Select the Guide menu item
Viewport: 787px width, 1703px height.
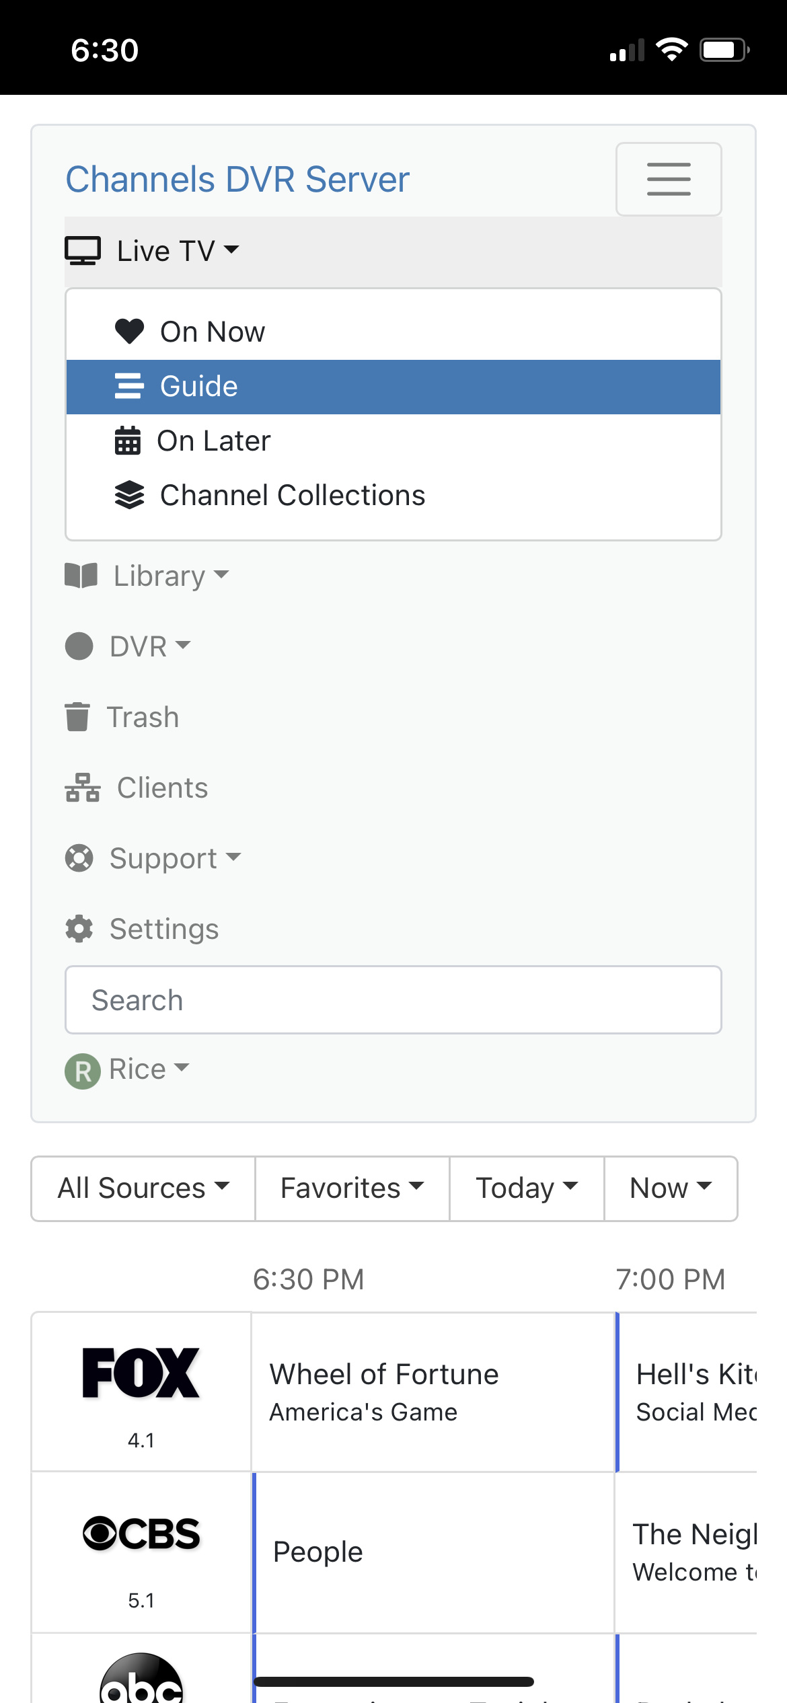pos(199,387)
